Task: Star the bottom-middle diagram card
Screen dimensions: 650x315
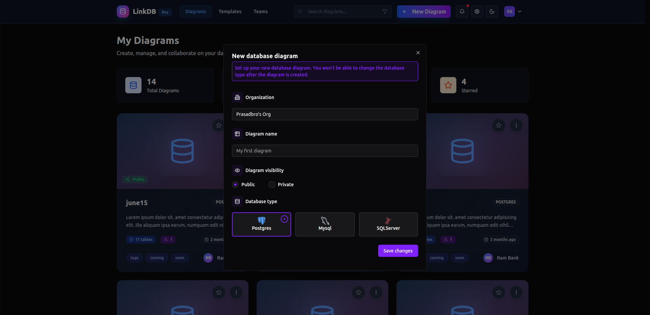Action: (x=359, y=292)
